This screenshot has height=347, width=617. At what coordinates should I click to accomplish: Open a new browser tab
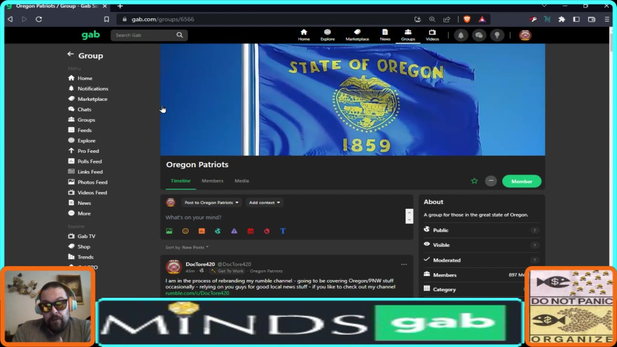click(120, 6)
